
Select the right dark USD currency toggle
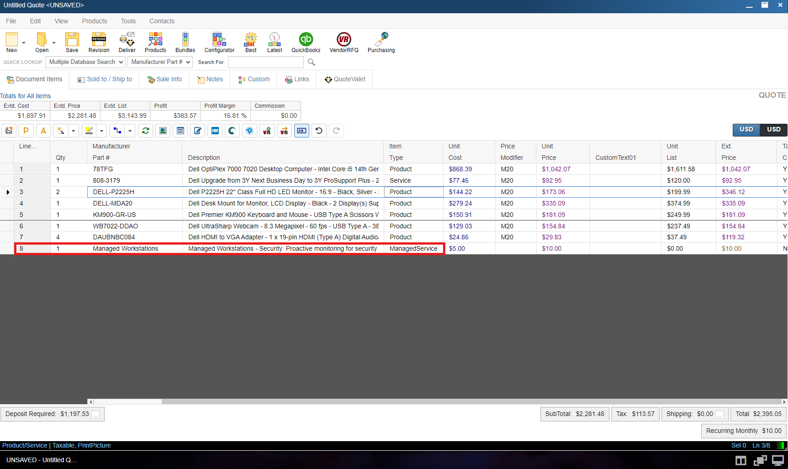tap(773, 130)
